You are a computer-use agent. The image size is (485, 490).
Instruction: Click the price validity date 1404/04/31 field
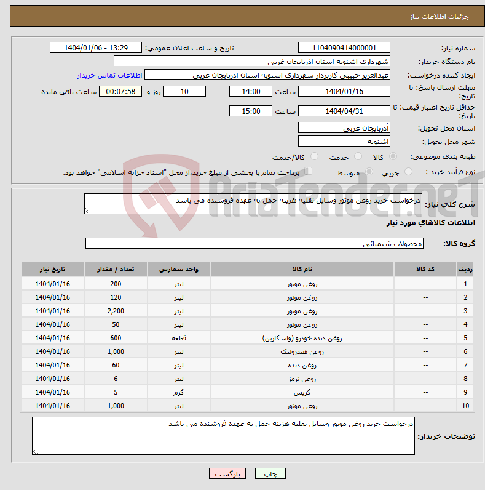[x=344, y=111]
